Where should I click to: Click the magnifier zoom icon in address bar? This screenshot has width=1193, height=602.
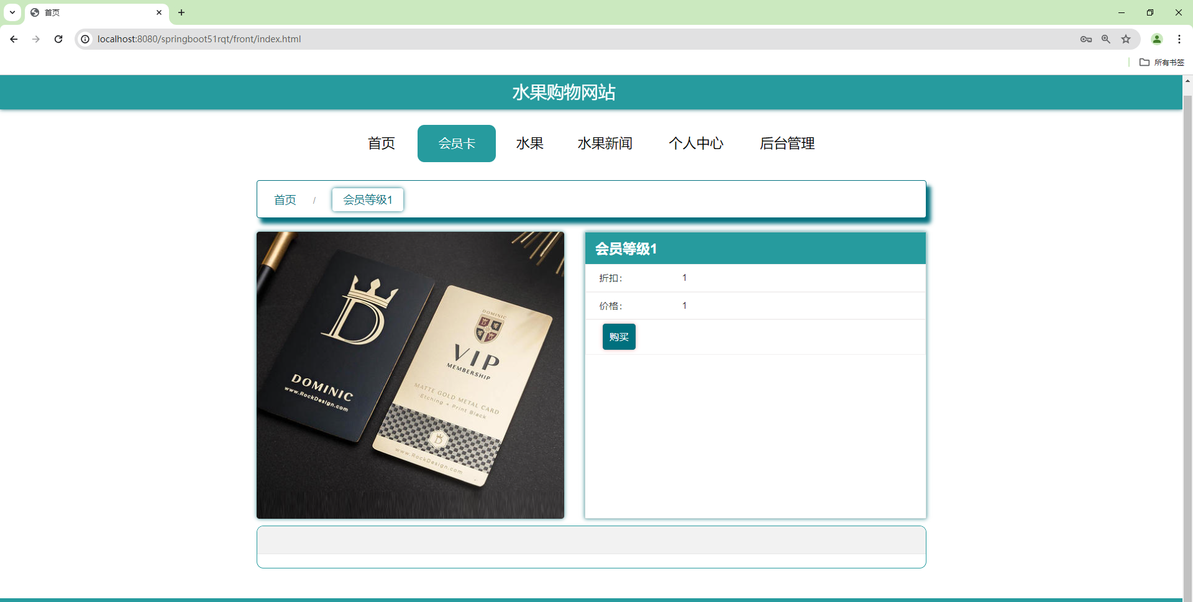pyautogui.click(x=1106, y=39)
